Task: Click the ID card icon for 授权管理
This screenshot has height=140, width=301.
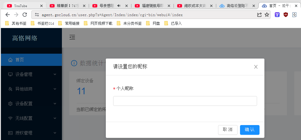Action: click(x=10, y=133)
